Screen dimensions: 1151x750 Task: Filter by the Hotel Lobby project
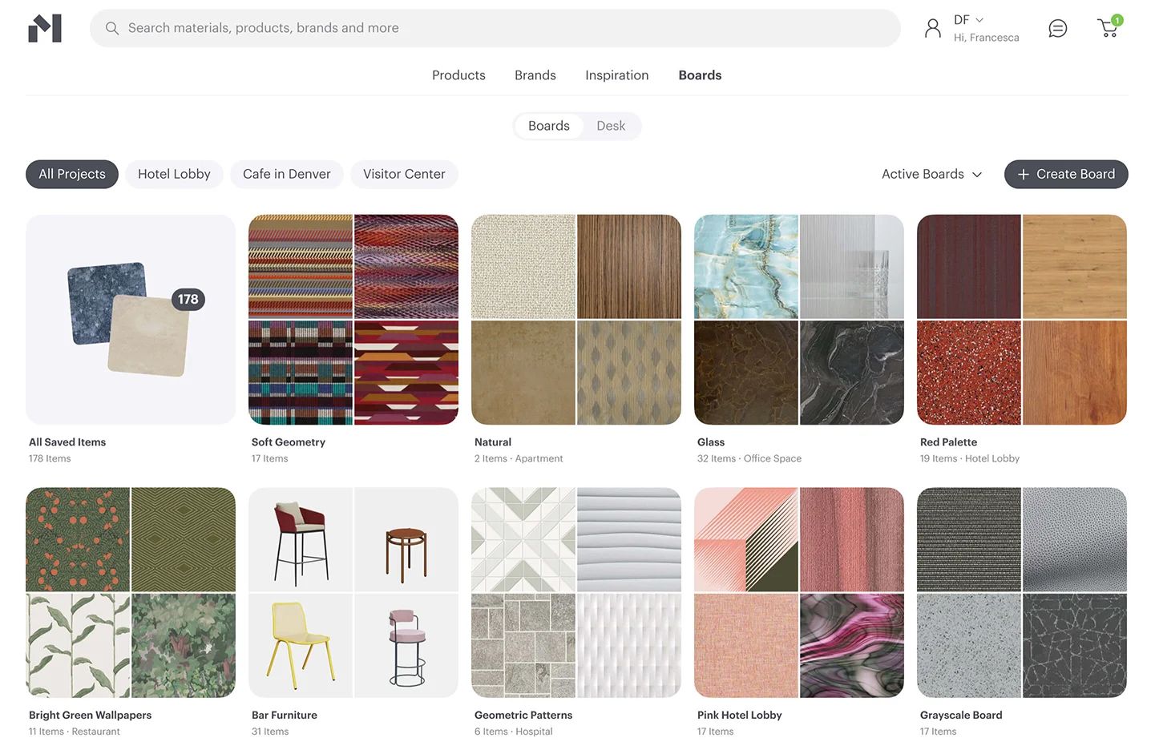[x=174, y=174]
